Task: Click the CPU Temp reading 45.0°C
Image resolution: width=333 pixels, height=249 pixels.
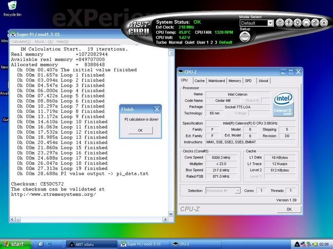Action: (x=184, y=32)
